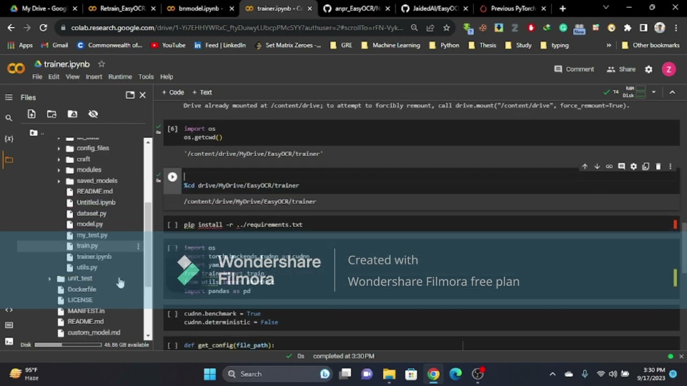Screen dimensions: 687x386
Task: Open train.py options three-dot menu
Action: tap(138, 246)
